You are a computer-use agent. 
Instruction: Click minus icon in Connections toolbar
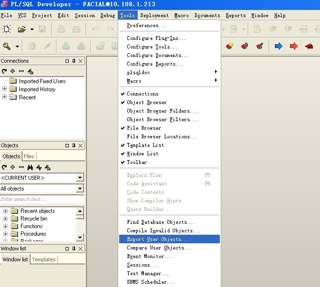tap(21, 71)
